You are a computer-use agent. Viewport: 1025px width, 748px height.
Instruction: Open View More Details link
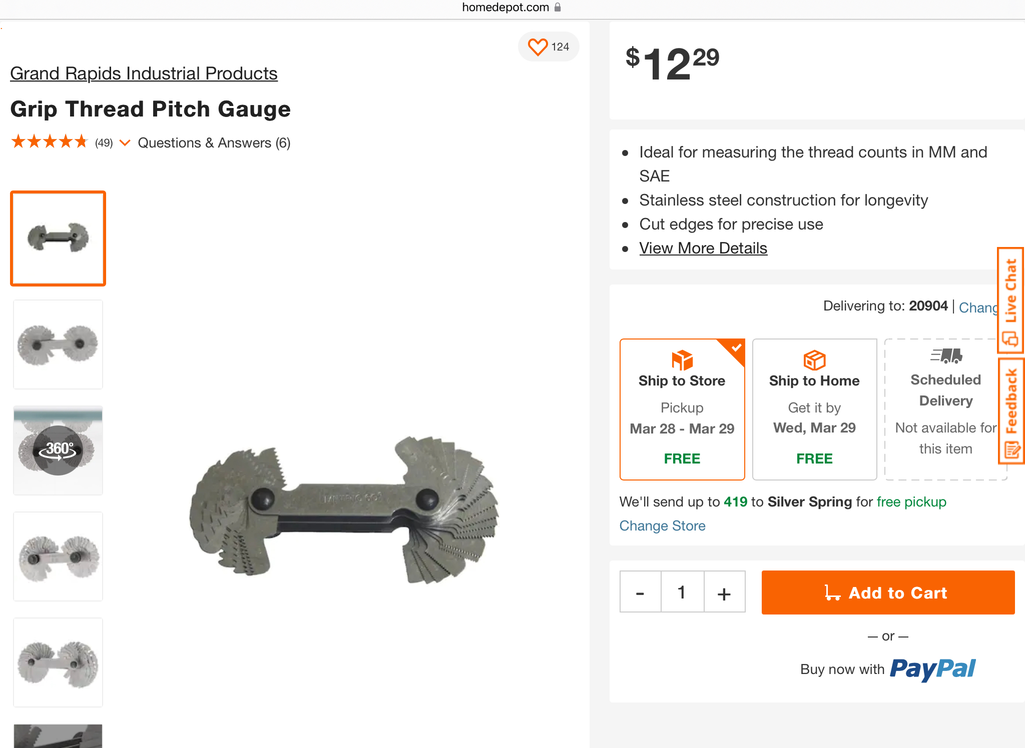703,248
